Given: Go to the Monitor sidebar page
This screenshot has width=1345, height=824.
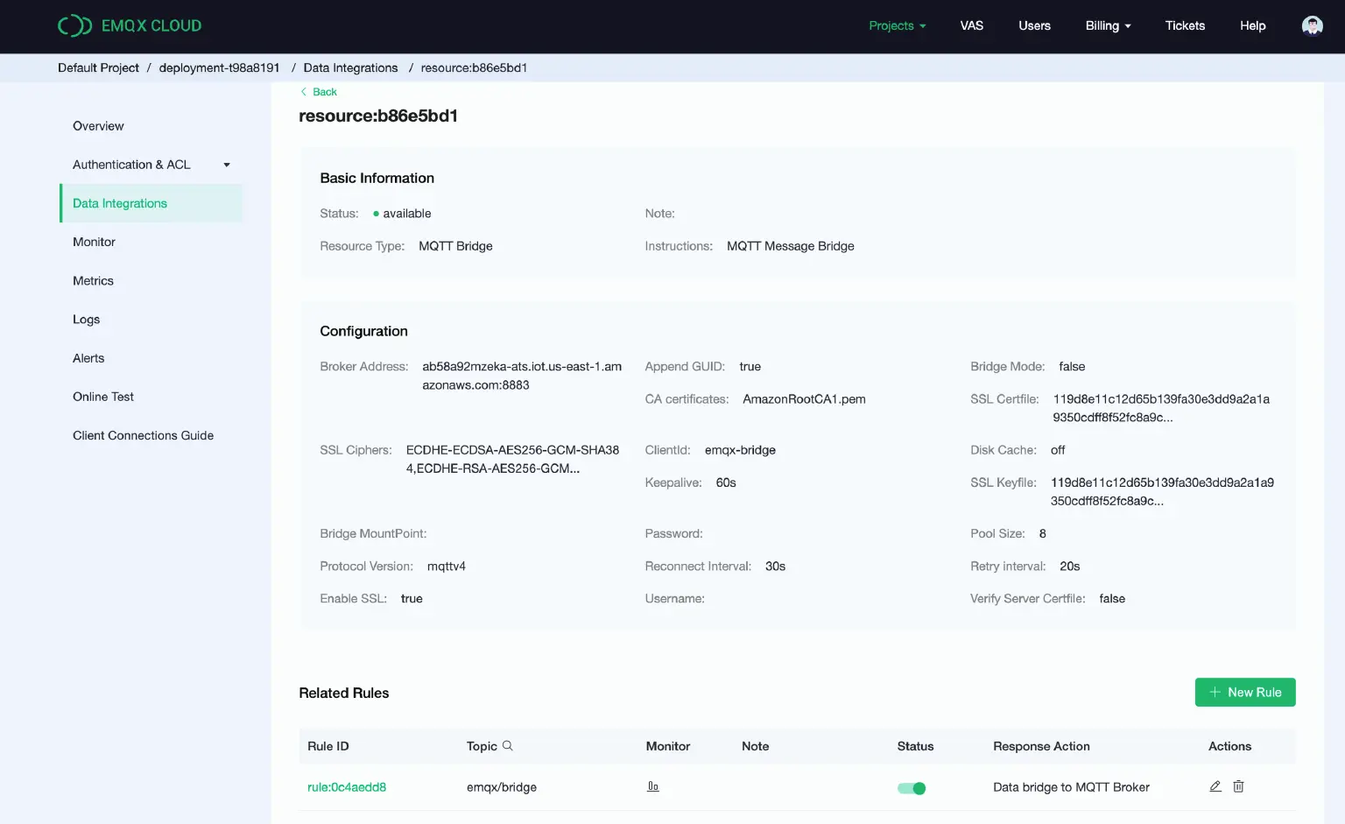Looking at the screenshot, I should (94, 242).
